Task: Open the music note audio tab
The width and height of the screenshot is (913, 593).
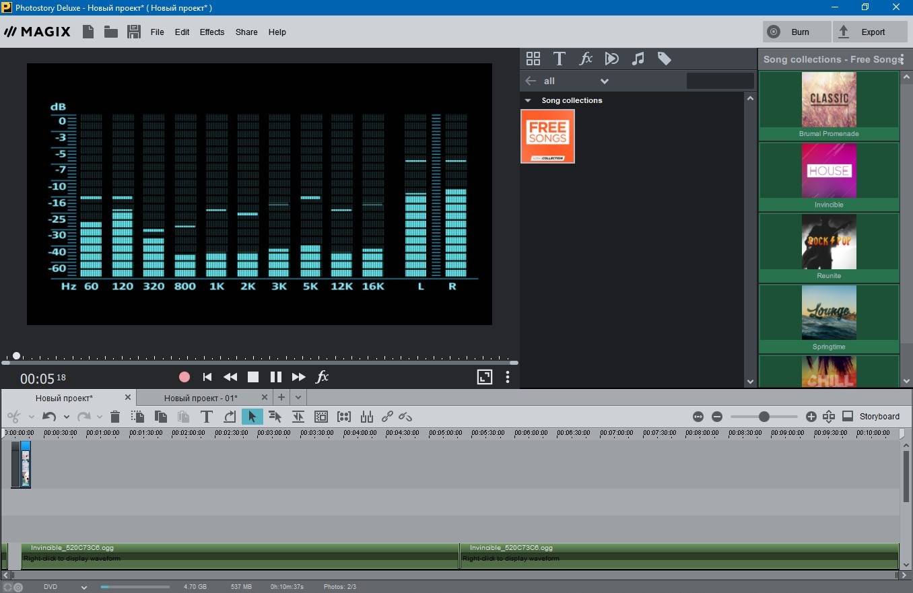Action: 638,59
